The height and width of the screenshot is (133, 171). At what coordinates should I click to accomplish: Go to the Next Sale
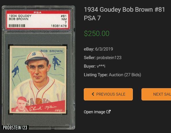pos(156,94)
